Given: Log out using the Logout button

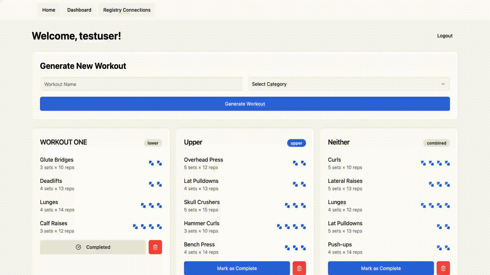Looking at the screenshot, I should coord(445,36).
